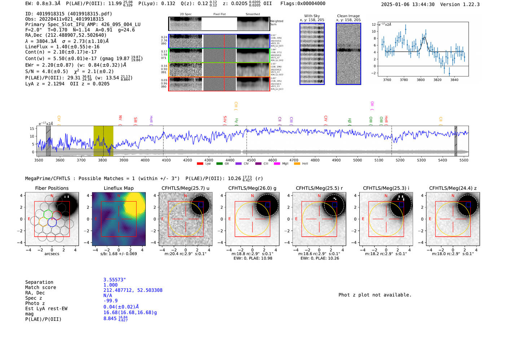
Task: Select the Fiber Positions panel
Action: (x=52, y=219)
